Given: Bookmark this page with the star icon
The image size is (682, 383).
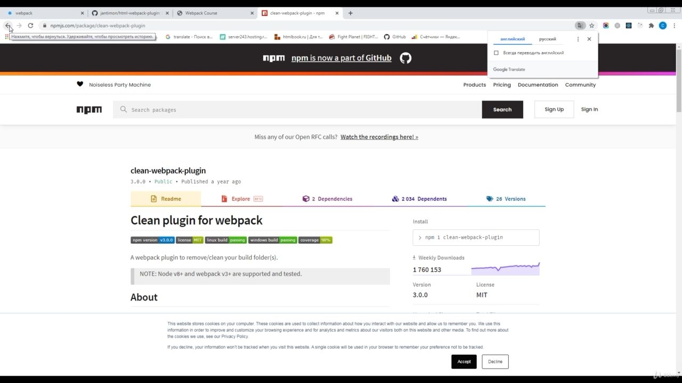Looking at the screenshot, I should 591,26.
